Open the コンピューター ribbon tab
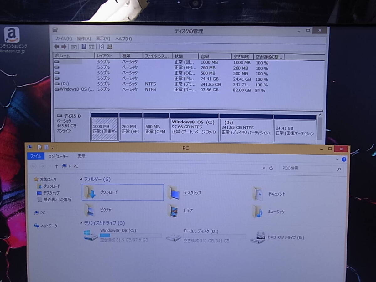 tap(58, 156)
